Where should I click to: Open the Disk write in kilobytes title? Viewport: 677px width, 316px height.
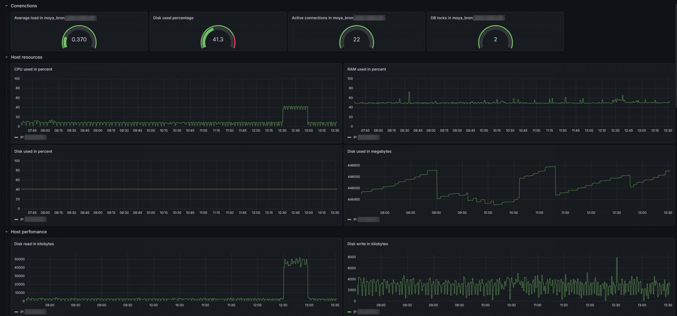[x=368, y=244]
